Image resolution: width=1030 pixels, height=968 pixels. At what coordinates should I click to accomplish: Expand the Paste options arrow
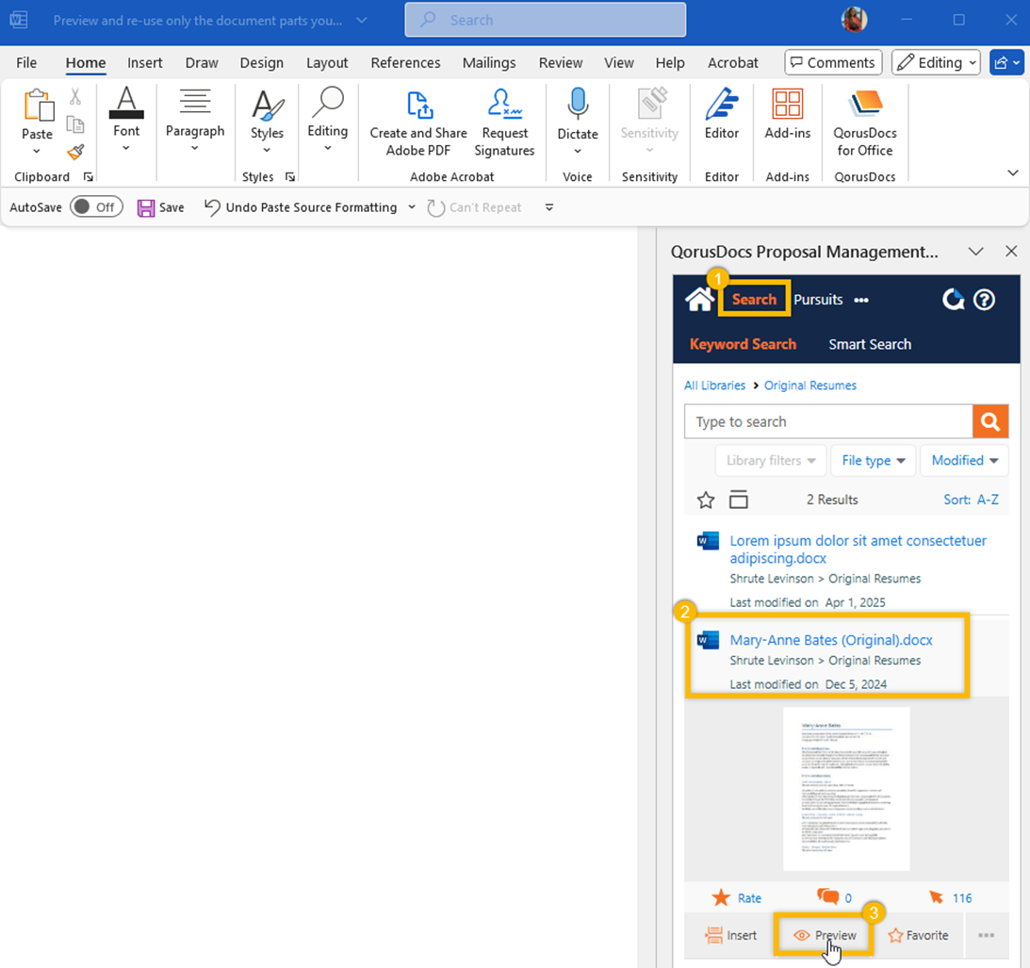pyautogui.click(x=37, y=152)
